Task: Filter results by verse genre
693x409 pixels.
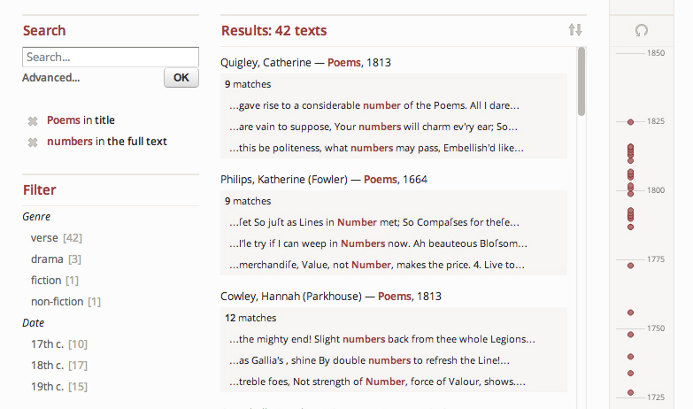Action: click(x=44, y=237)
